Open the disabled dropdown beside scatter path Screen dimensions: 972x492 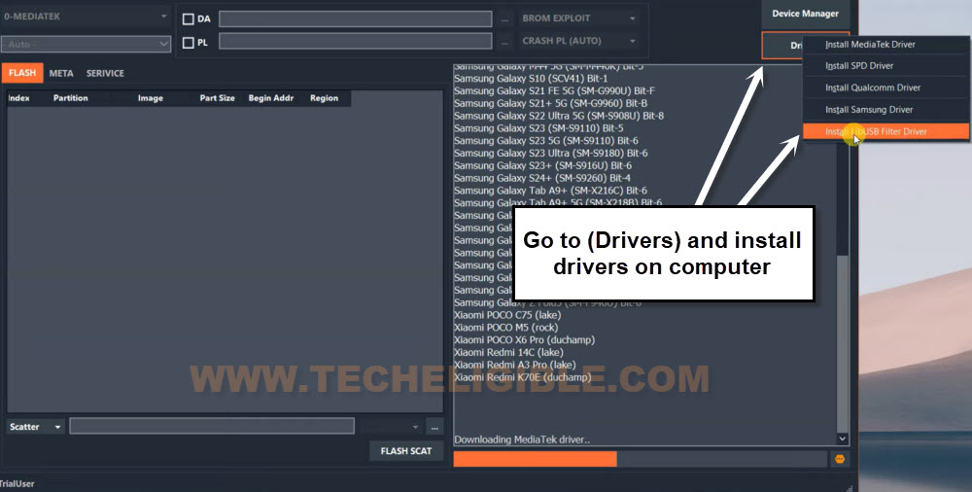(390, 427)
